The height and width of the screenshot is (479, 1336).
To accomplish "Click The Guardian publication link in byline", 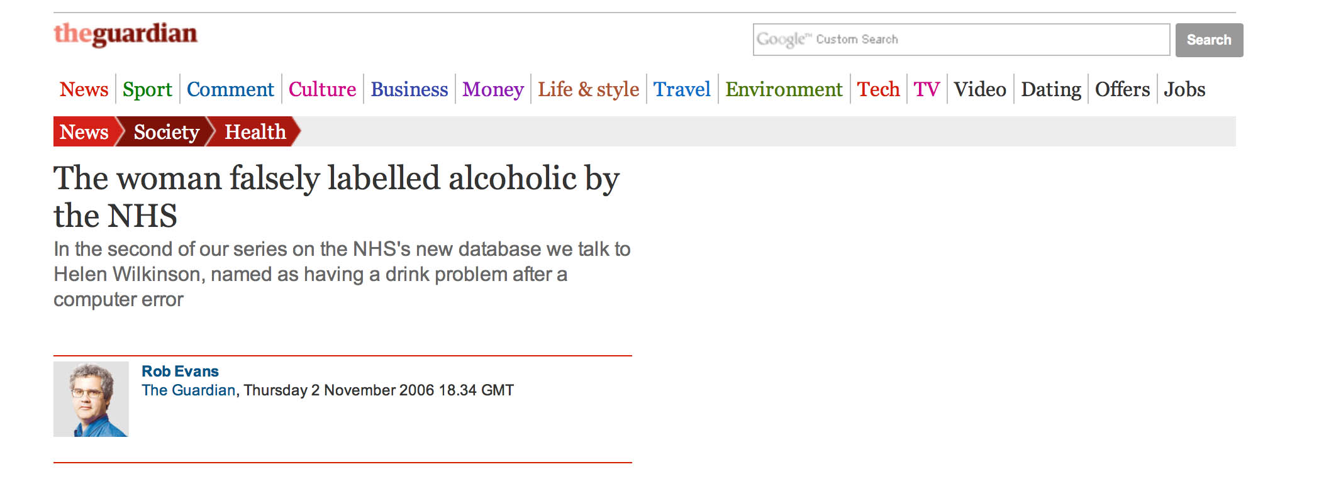I will pyautogui.click(x=188, y=390).
